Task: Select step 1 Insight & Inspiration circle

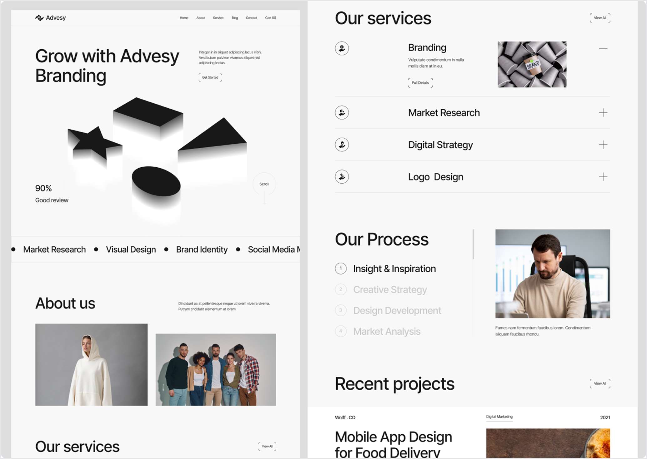Action: click(x=341, y=269)
